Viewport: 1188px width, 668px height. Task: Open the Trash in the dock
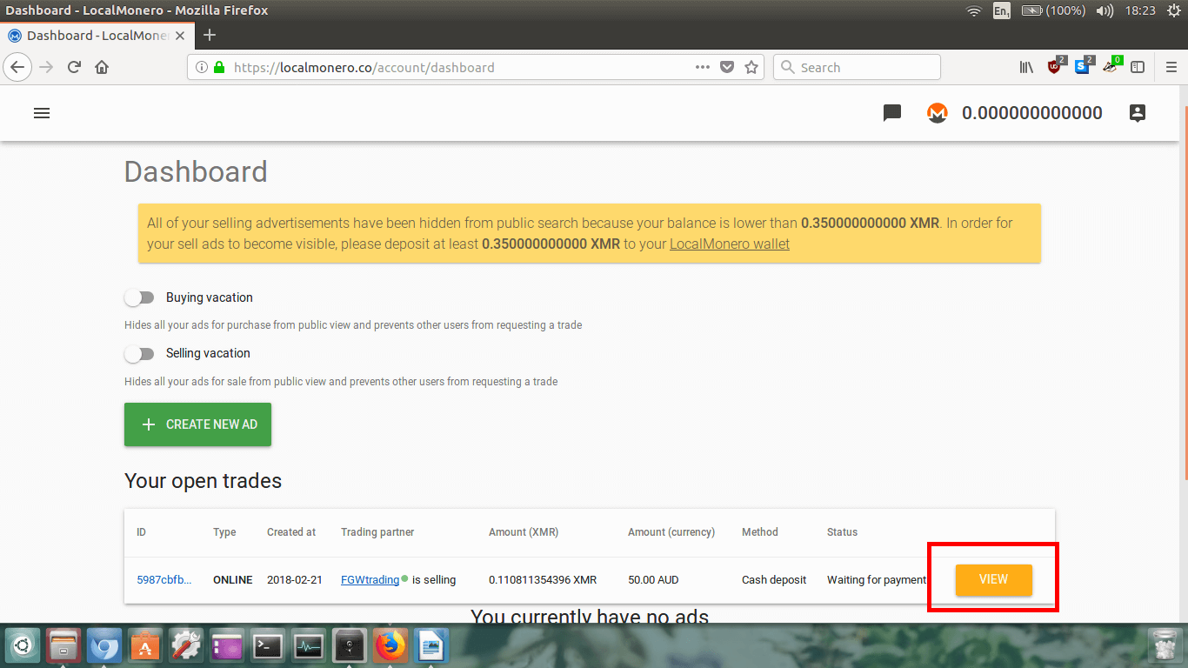[1165, 646]
